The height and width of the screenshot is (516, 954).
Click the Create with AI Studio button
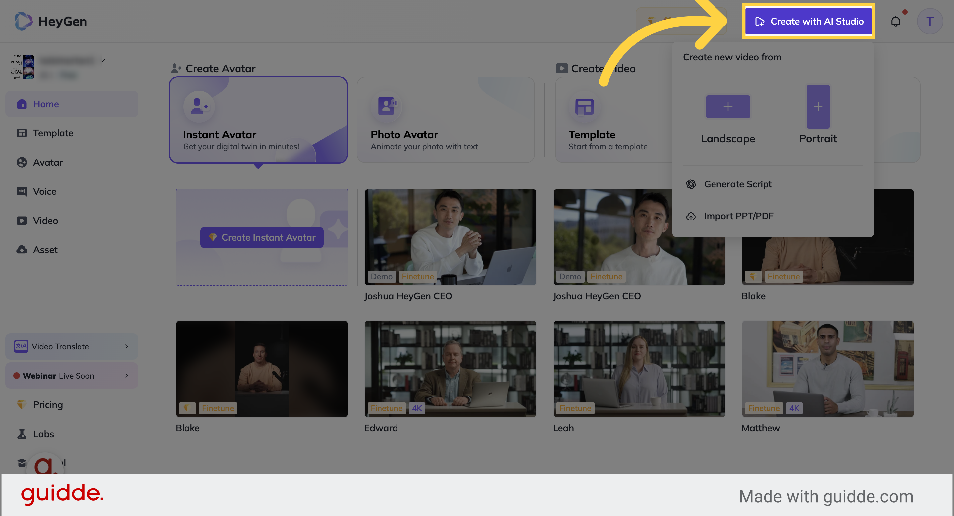(809, 21)
